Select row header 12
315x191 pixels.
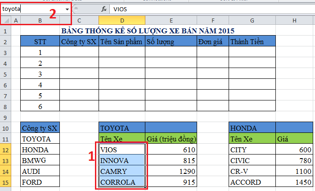[x=5, y=150]
